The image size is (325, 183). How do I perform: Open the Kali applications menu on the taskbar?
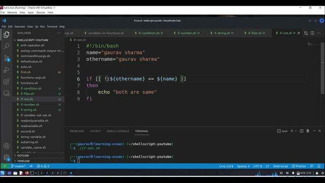3,173
